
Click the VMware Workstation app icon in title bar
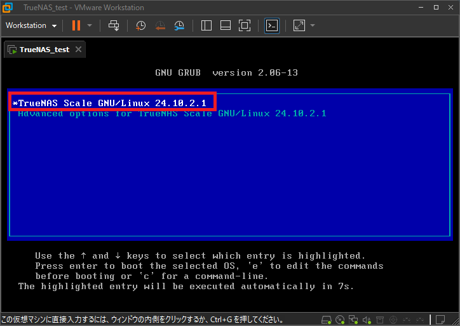[8, 8]
